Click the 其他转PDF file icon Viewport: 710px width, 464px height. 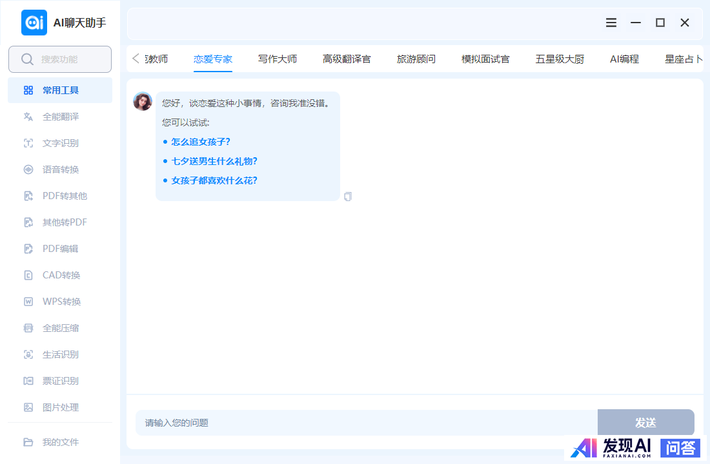click(x=28, y=222)
